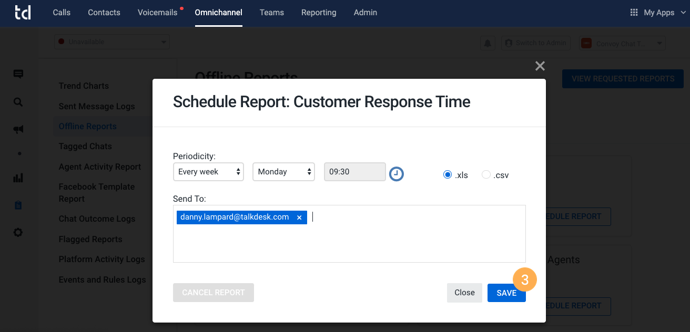
Task: Open the Convoy Chat team dropdown
Action: tap(623, 44)
